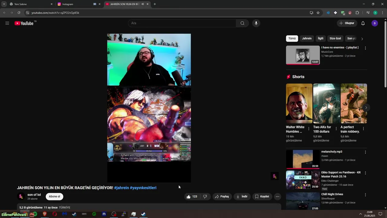
Task: Mute the playing YouTube tab speaker icon
Action: click(x=143, y=4)
